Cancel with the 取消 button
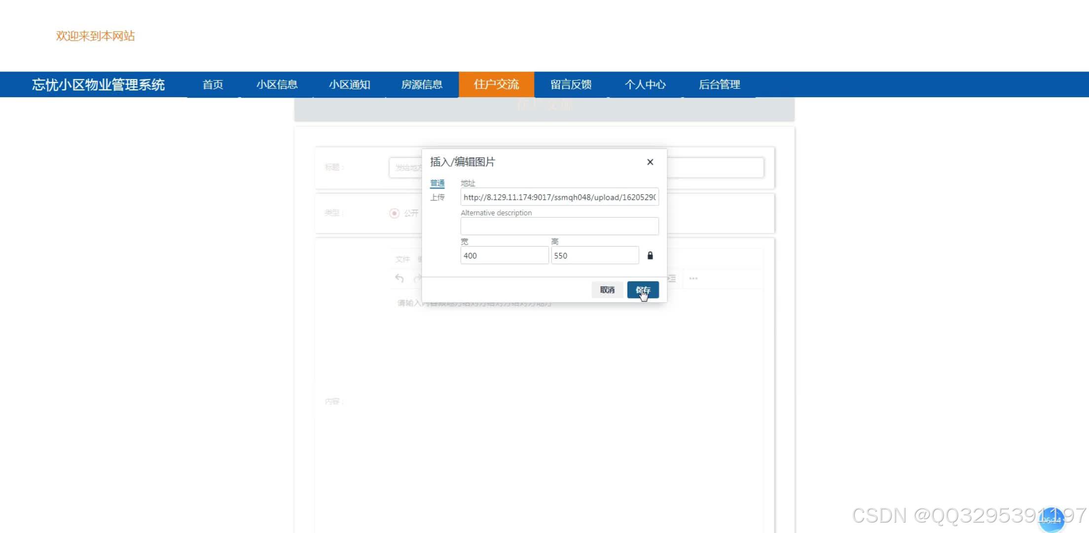Viewport: 1089px width, 533px height. coord(607,290)
